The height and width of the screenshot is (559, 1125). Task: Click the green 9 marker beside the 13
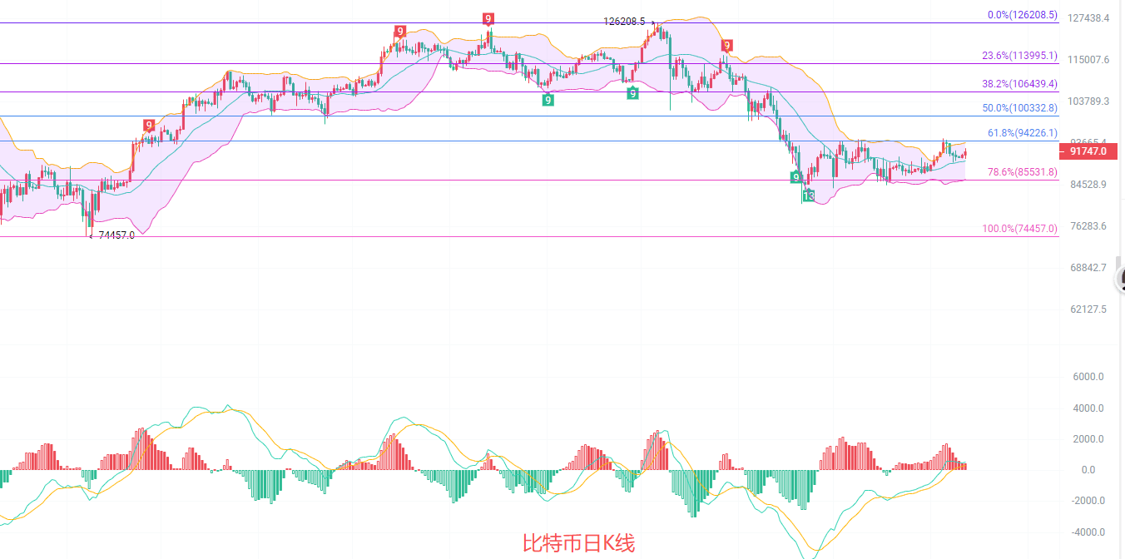point(795,177)
